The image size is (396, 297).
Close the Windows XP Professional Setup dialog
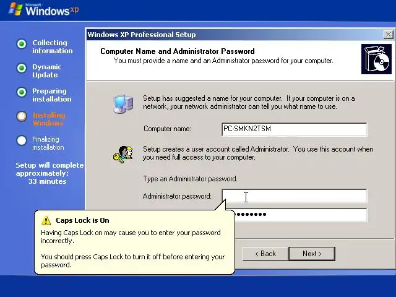coord(388,35)
